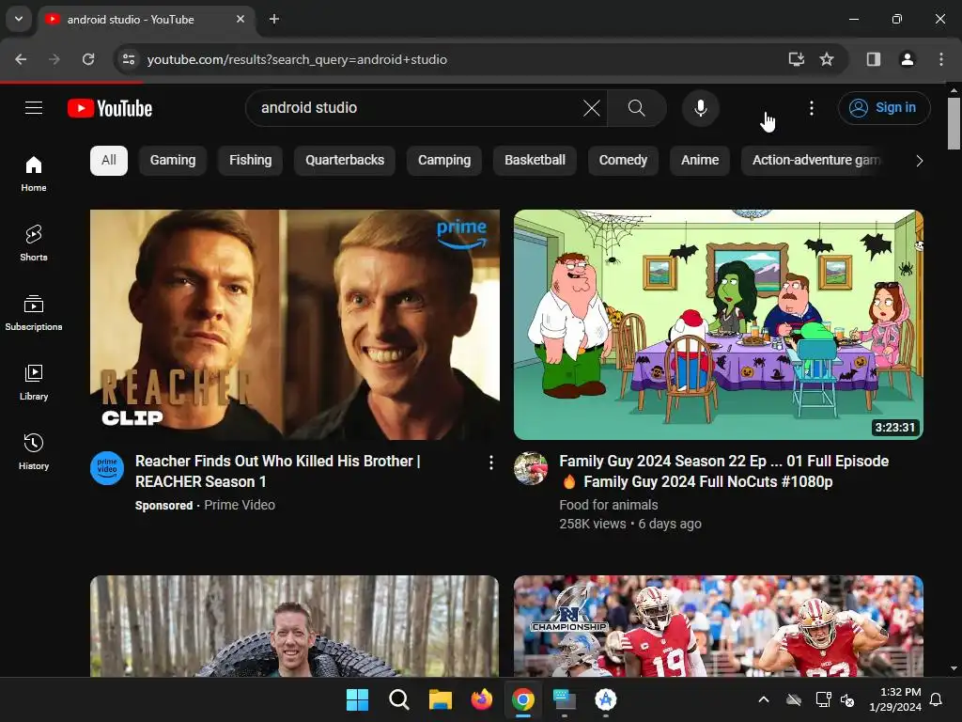Select the Quarterbacks filter chip
Screen dimensions: 962x722
[345, 160]
